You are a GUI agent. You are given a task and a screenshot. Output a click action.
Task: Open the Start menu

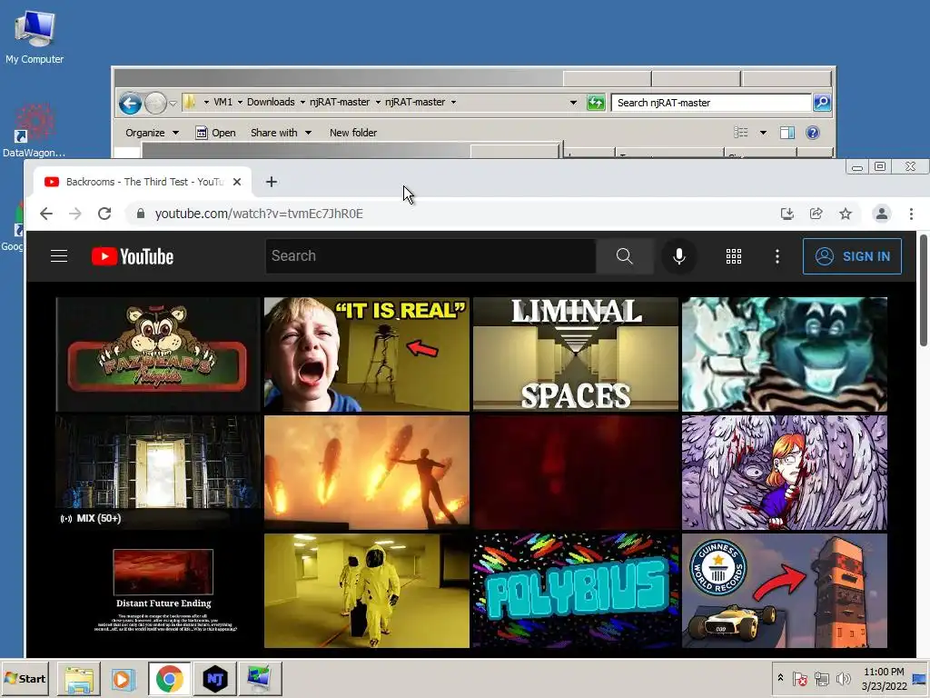(x=25, y=678)
